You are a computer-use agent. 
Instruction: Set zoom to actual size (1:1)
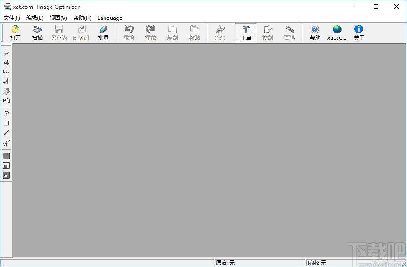(220, 33)
